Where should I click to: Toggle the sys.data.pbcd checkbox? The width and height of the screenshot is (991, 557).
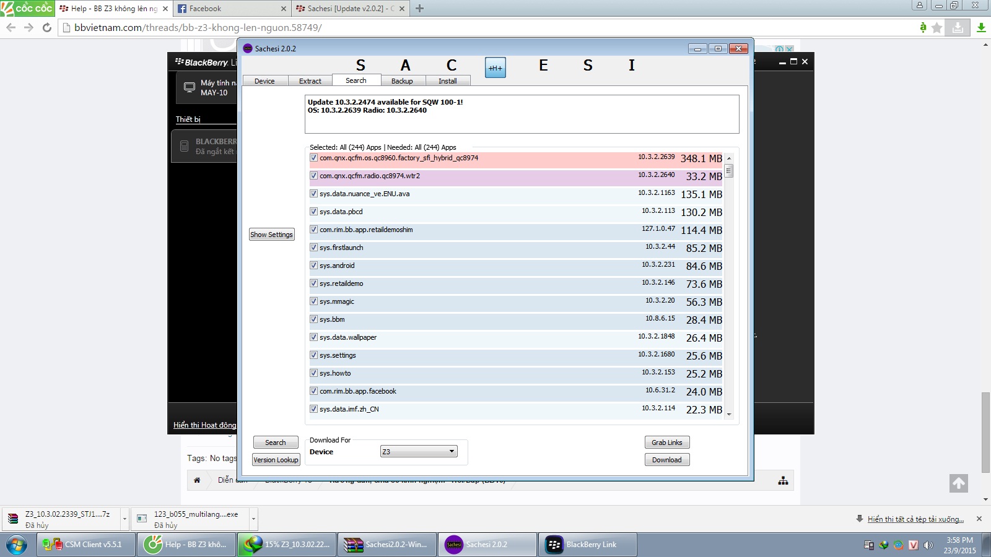(x=313, y=212)
